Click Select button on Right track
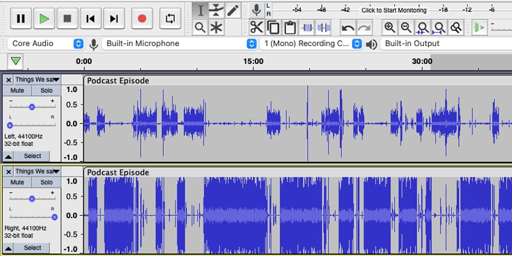The width and height of the screenshot is (512, 256). (33, 248)
